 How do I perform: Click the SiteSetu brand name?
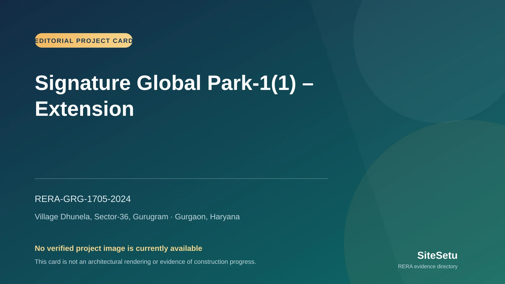click(x=437, y=255)
